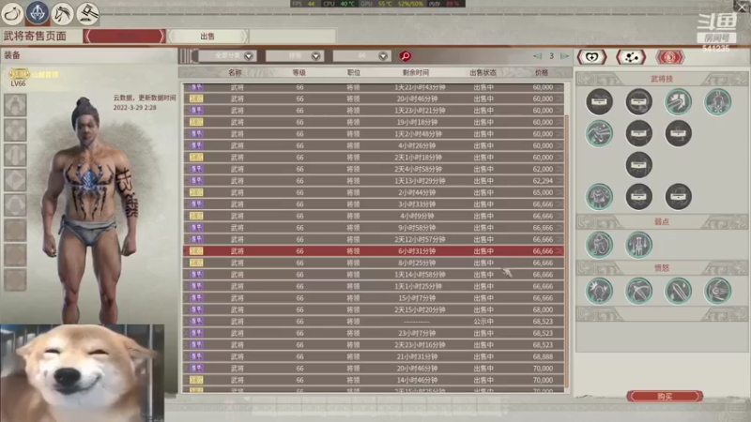Select listing with 1天21小时43分钟 remaining

coord(373,87)
